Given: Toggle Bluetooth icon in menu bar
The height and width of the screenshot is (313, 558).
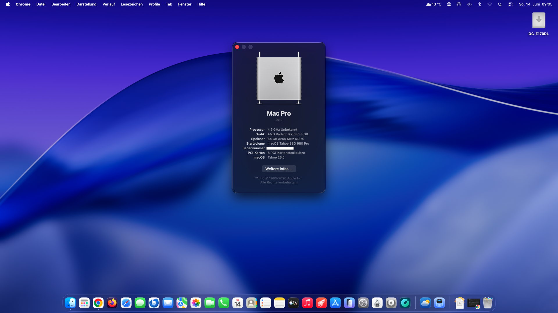Looking at the screenshot, I should point(480,4).
